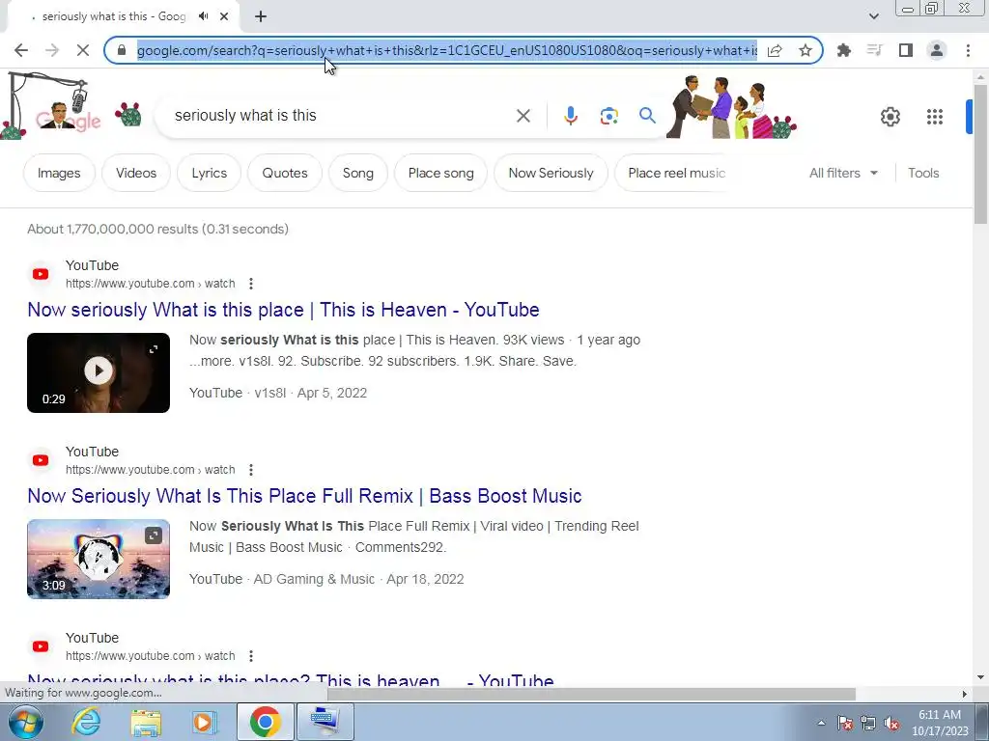Open the clock showing 6:11 AM

(x=939, y=723)
